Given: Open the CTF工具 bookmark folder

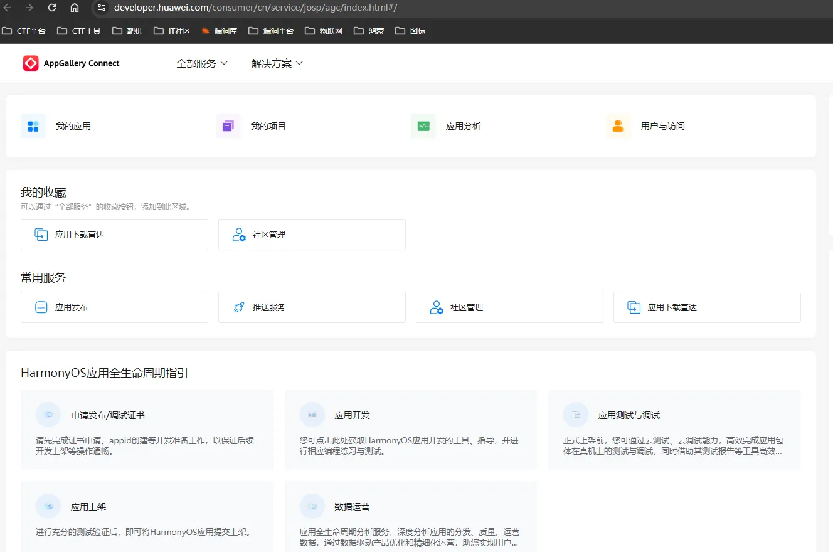Looking at the screenshot, I should [79, 31].
